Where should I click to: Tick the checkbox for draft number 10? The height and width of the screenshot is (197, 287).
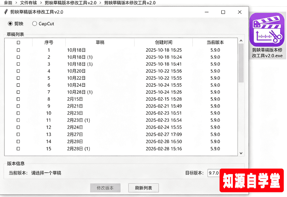point(18,113)
